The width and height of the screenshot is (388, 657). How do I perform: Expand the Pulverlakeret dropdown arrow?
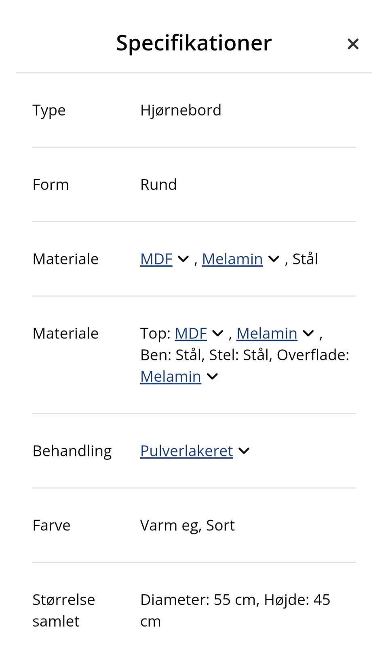[x=244, y=450]
